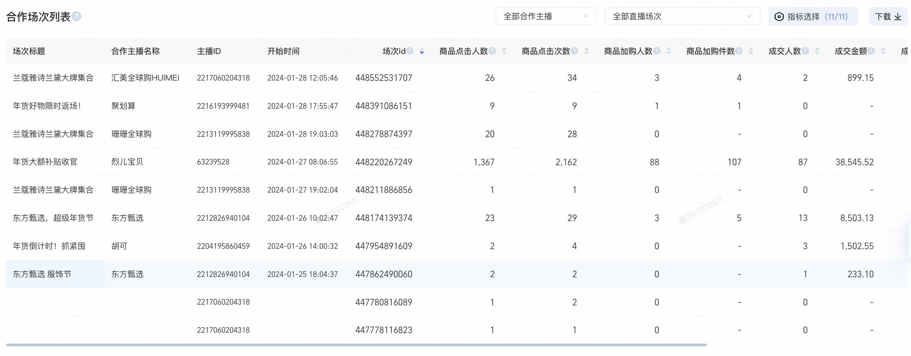911x356 pixels.
Task: Click start time 2024-01-26 14:00:32
Action: [303, 246]
